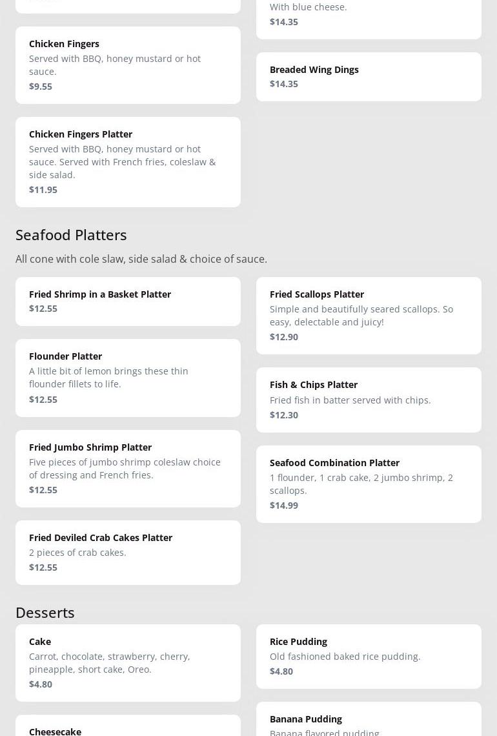Add Fried Shrimp in a Basket Platter
The width and height of the screenshot is (497, 736).
tap(128, 301)
